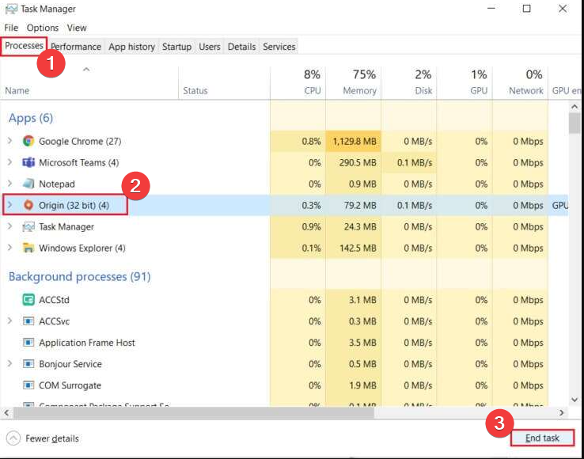Sort by the Status column header

click(x=224, y=83)
